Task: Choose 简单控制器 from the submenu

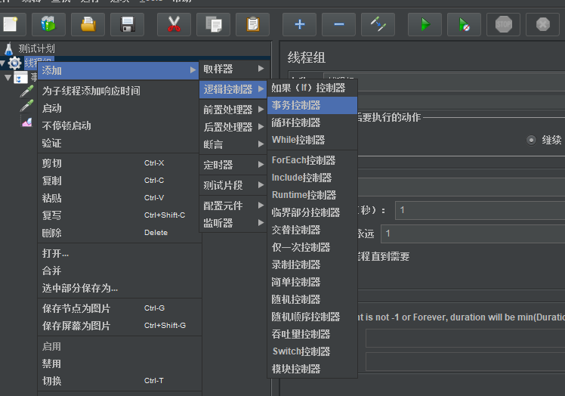Action: [x=313, y=282]
